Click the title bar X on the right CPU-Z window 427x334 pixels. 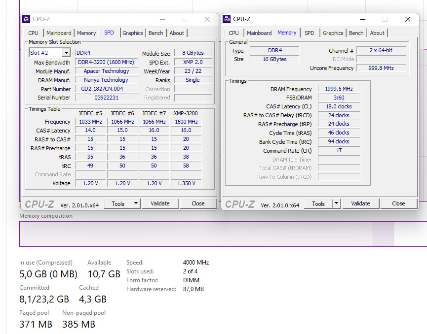tap(408, 19)
